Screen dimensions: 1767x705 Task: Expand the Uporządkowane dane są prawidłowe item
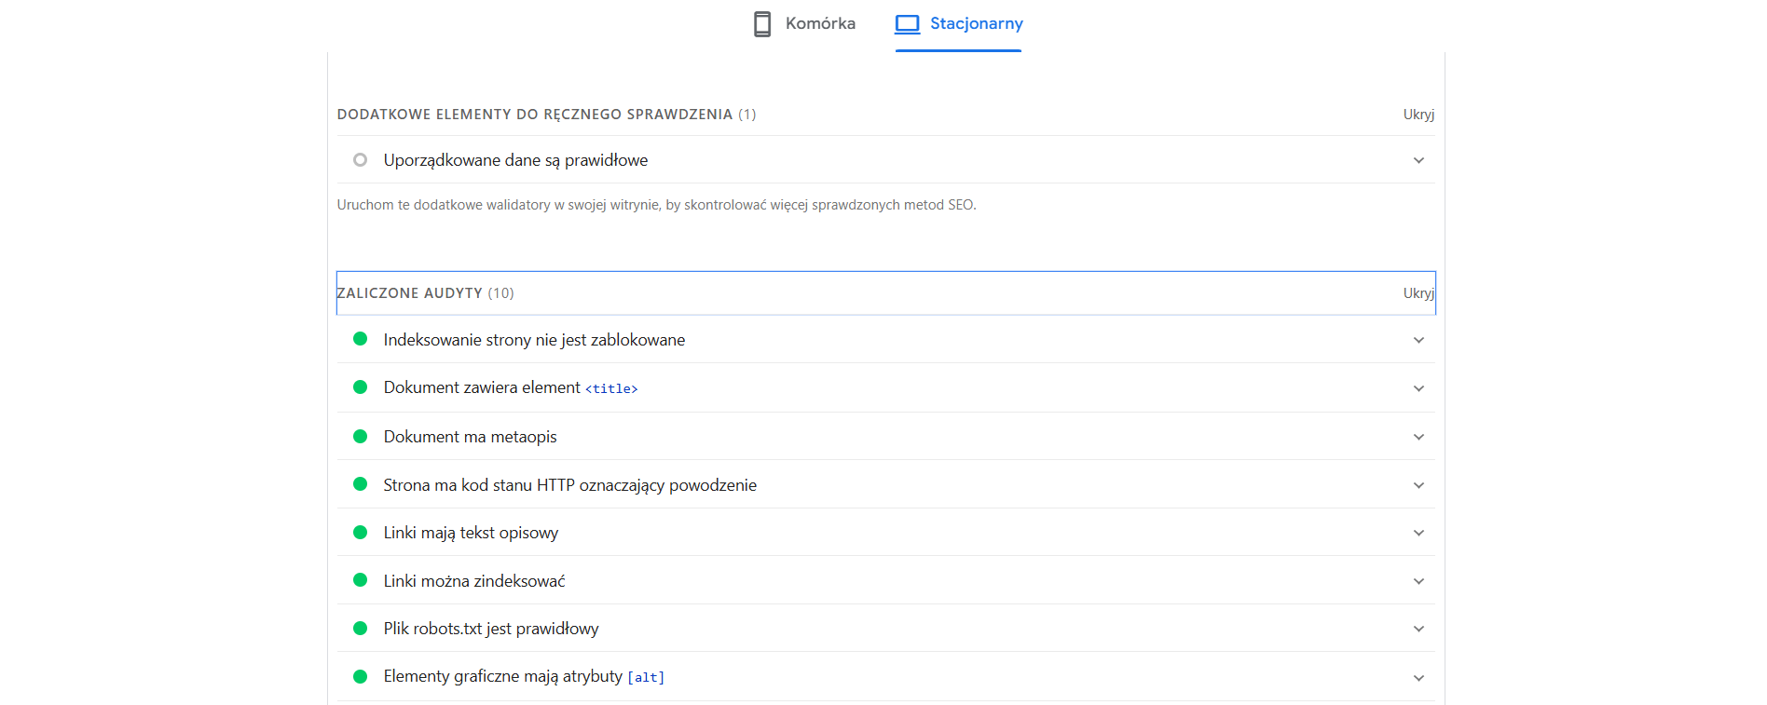[x=1418, y=159]
